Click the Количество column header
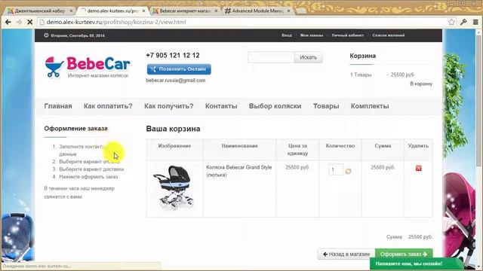Viewport: 483px width, 271px height. [340, 146]
